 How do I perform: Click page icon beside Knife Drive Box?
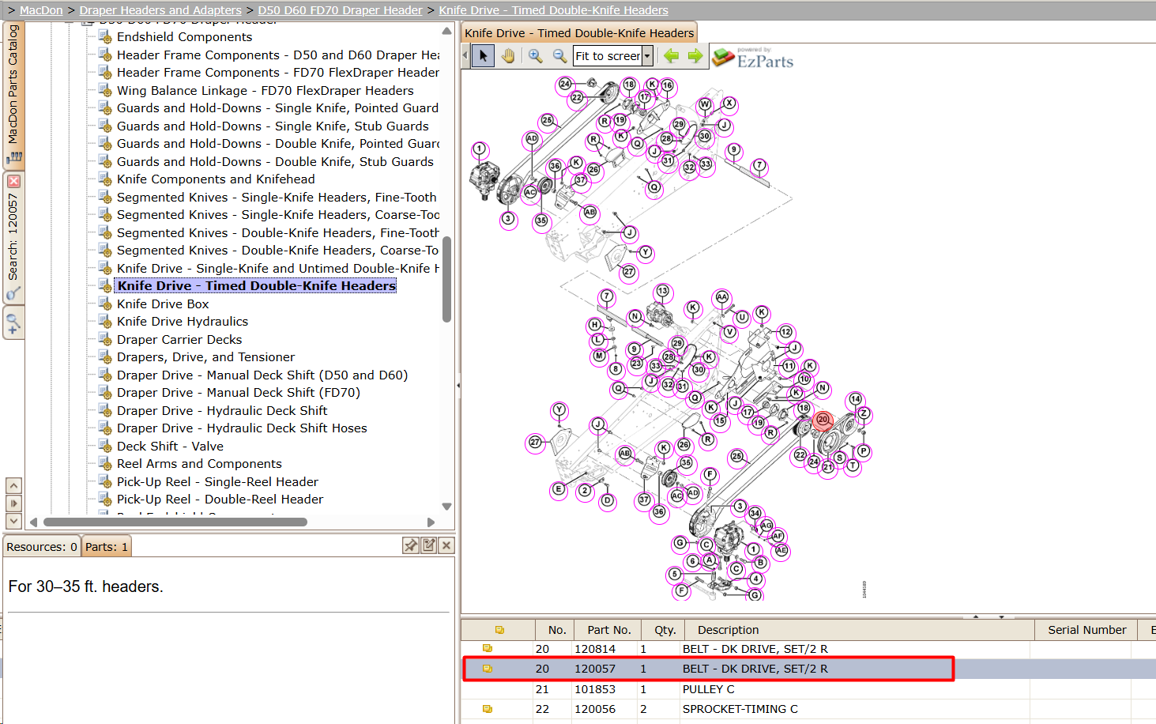tap(105, 304)
